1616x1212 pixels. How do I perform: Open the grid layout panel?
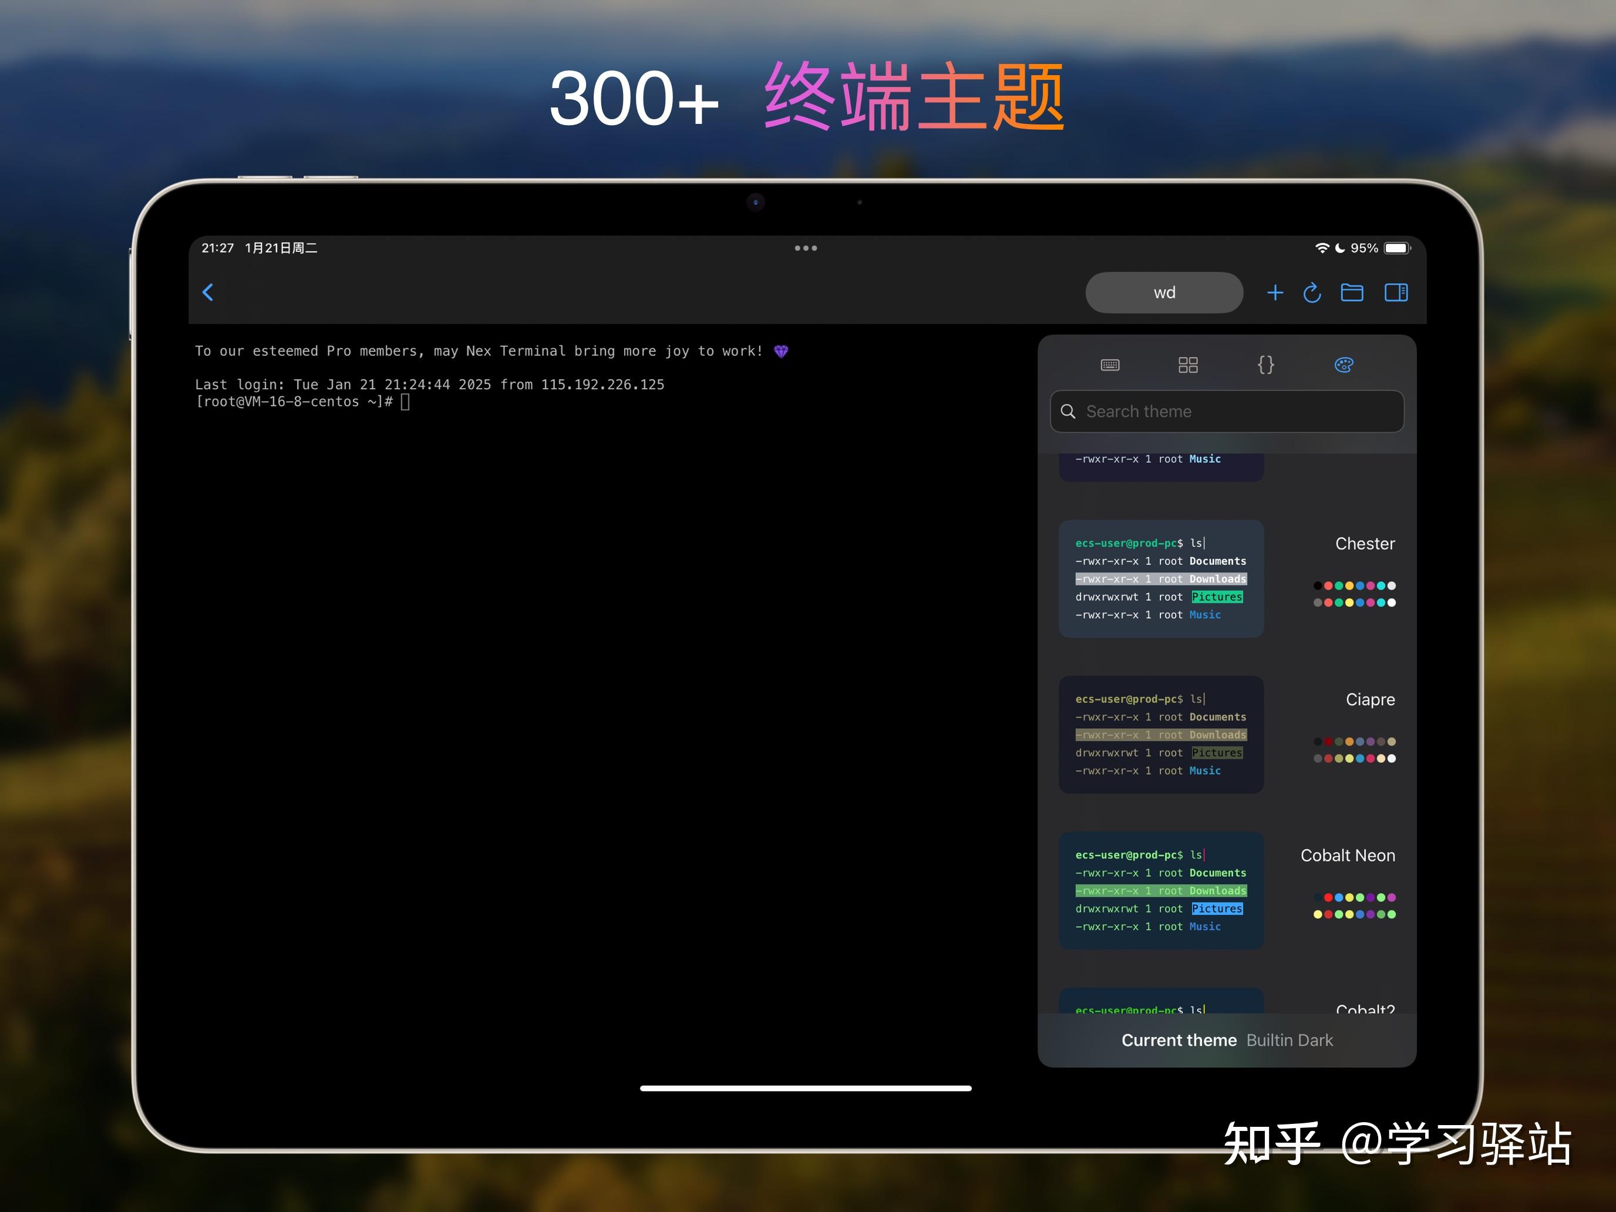(x=1187, y=365)
